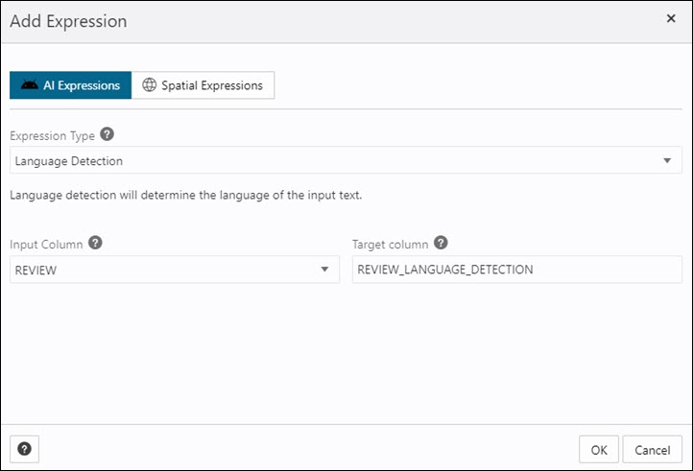
Task: Expand the Expression Type dropdown arrow
Action: click(667, 161)
